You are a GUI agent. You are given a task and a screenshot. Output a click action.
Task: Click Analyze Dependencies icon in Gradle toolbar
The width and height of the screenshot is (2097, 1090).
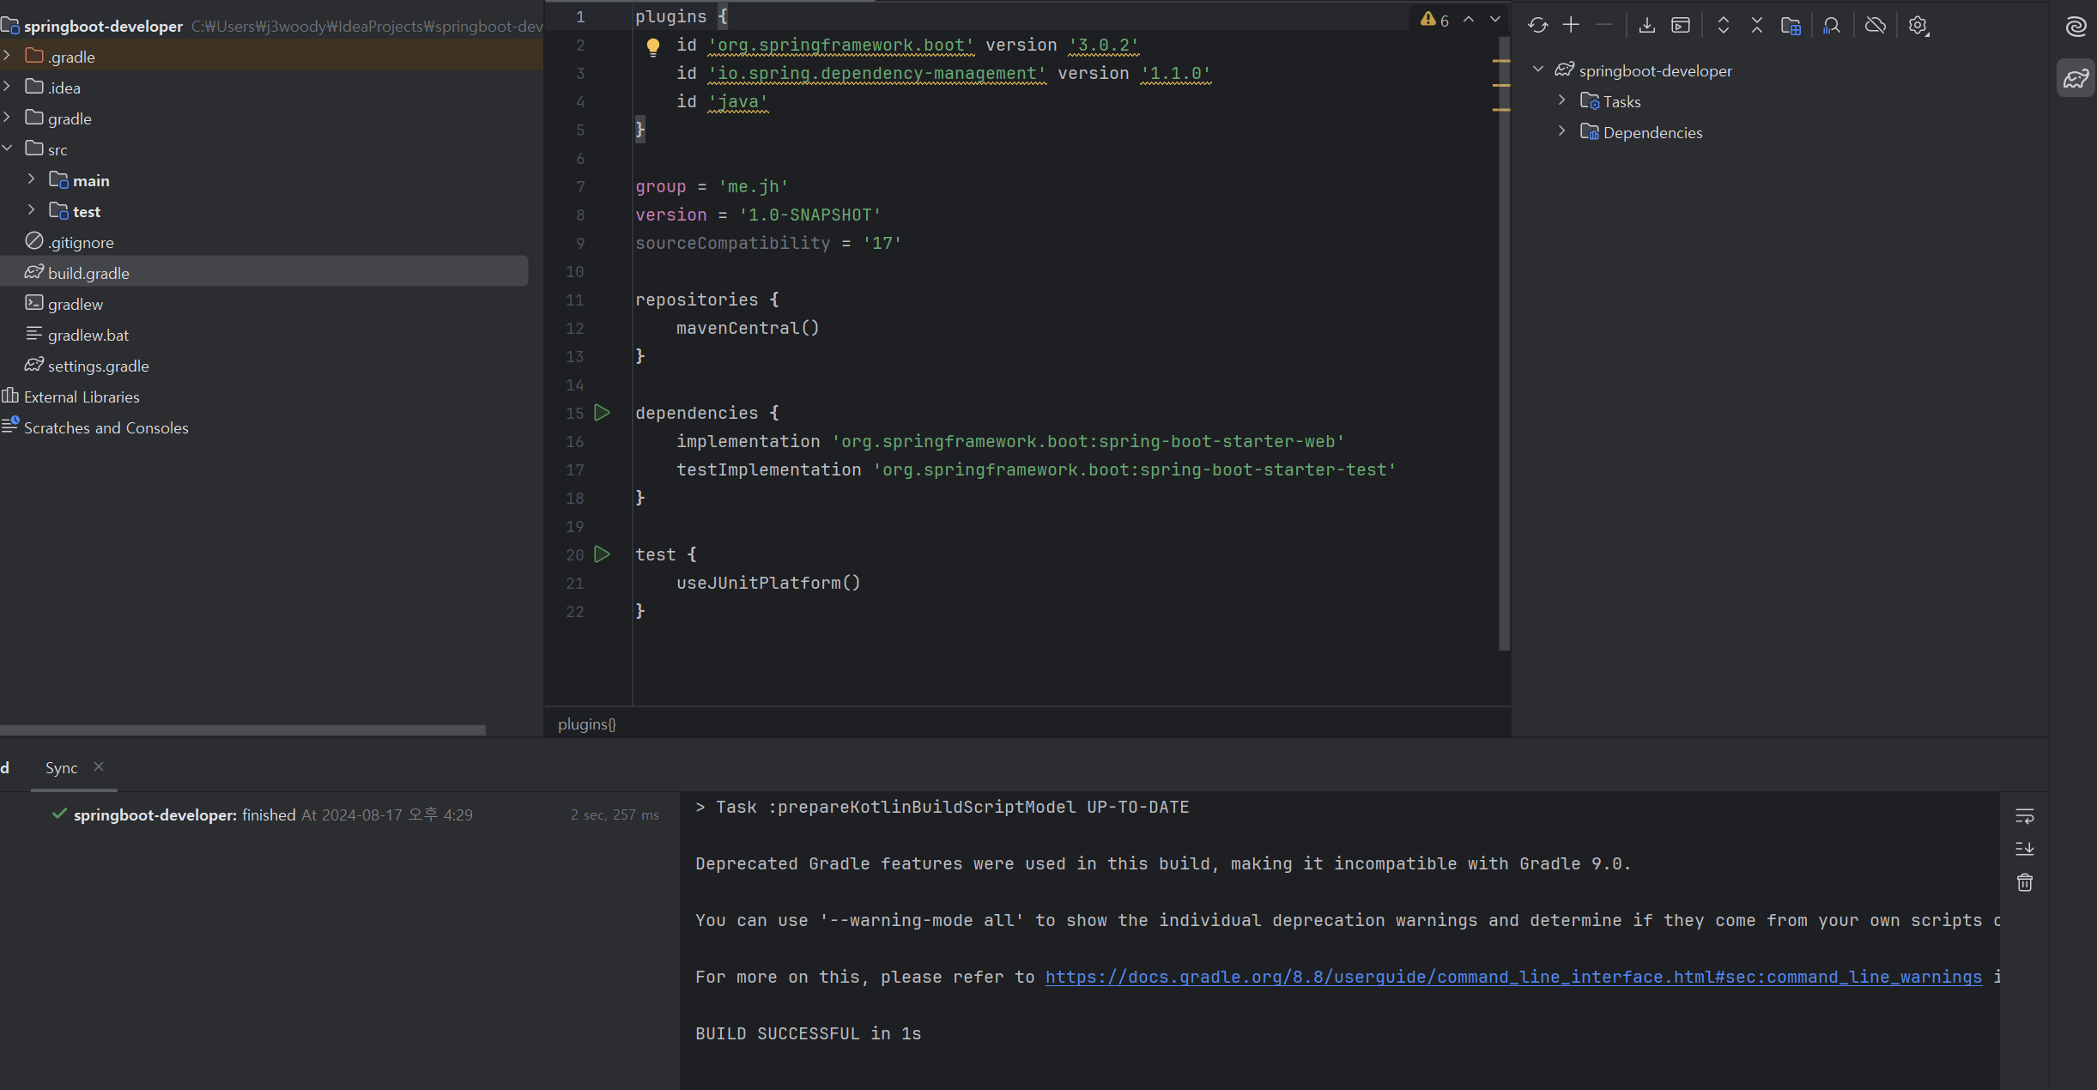(1832, 26)
